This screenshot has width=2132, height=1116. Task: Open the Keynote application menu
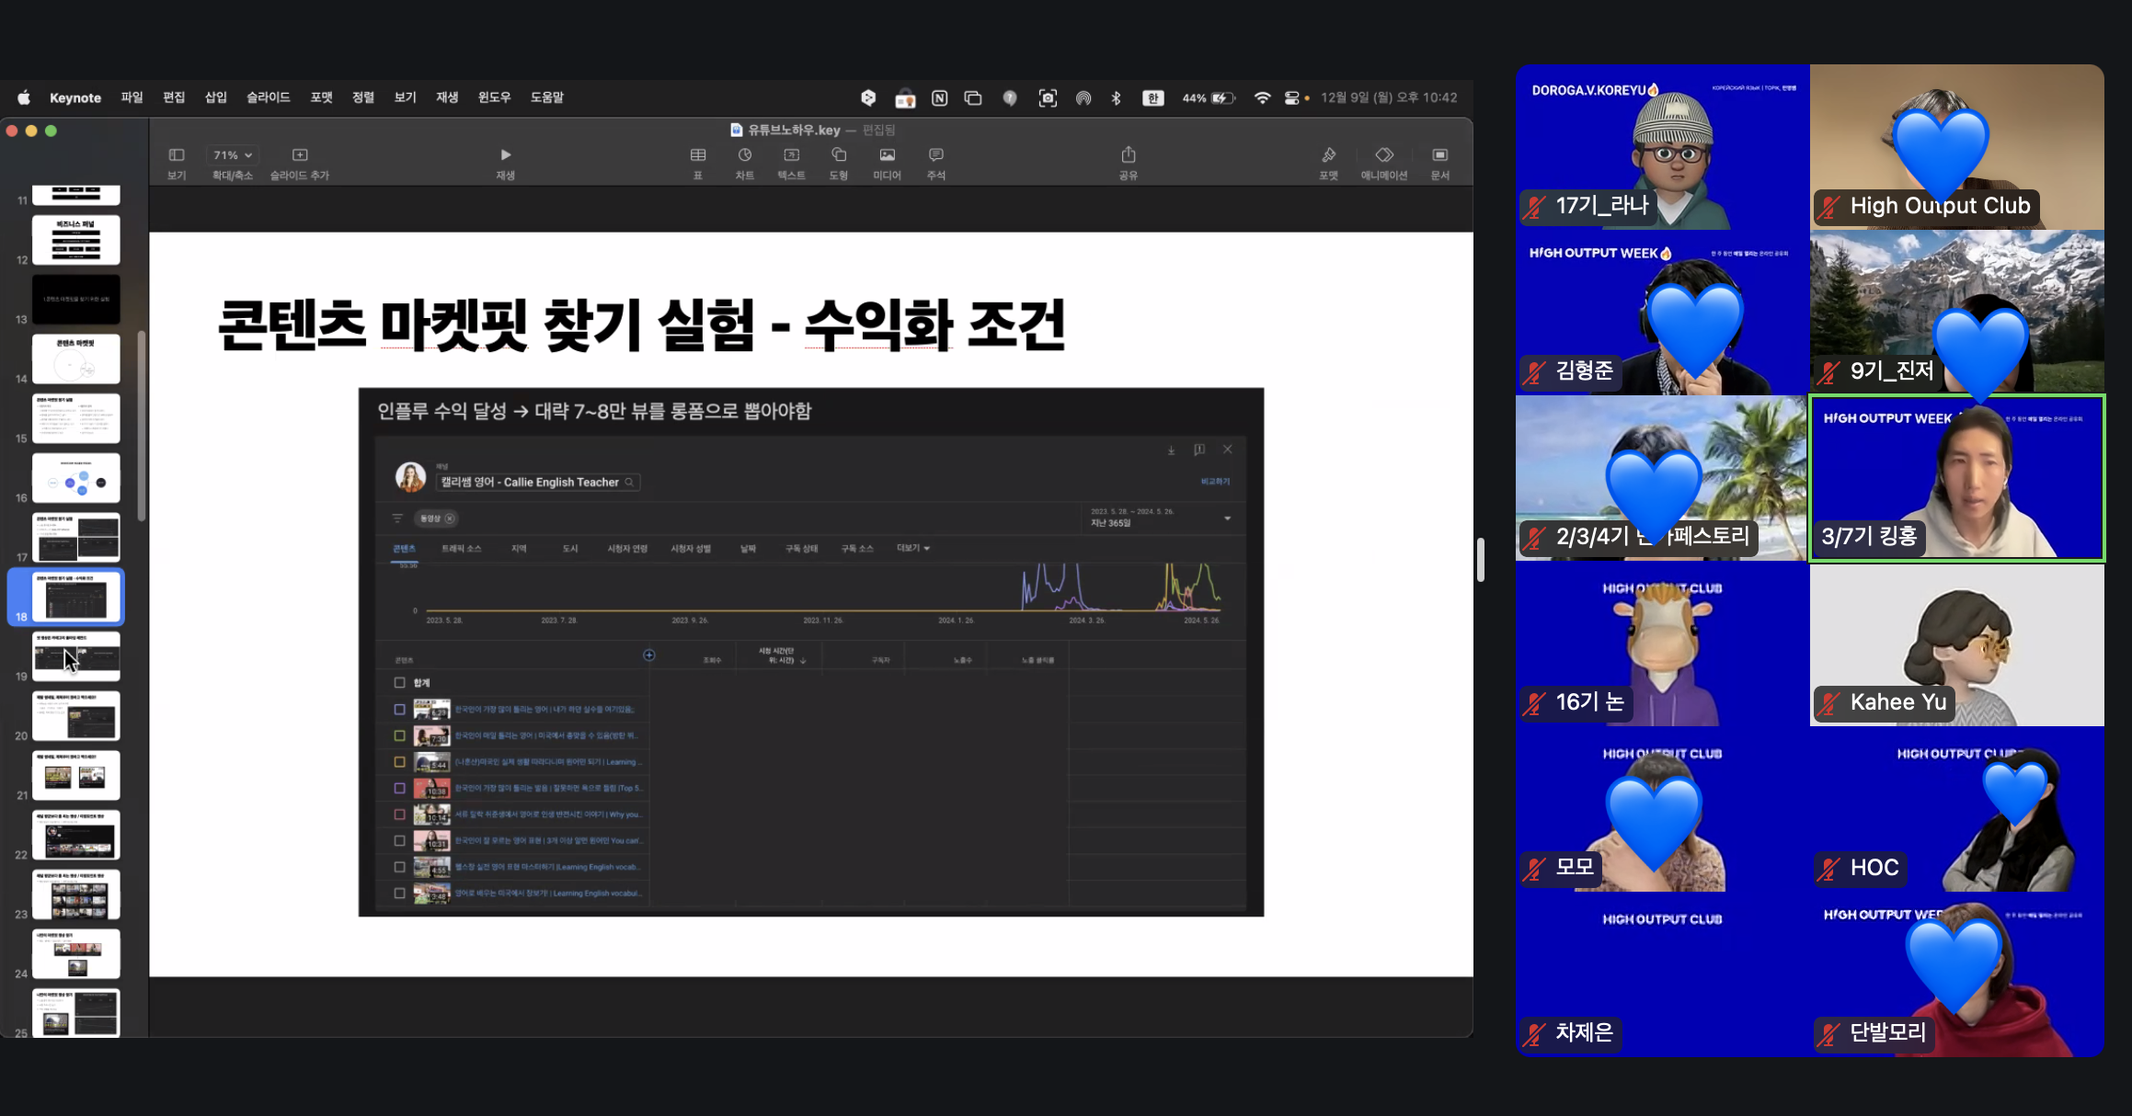tap(75, 97)
